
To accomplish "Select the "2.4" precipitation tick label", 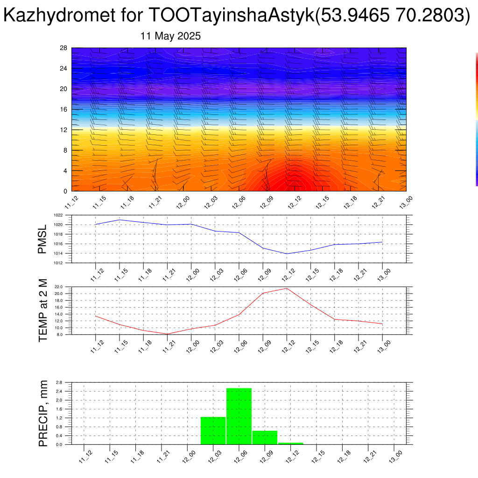I will point(59,391).
